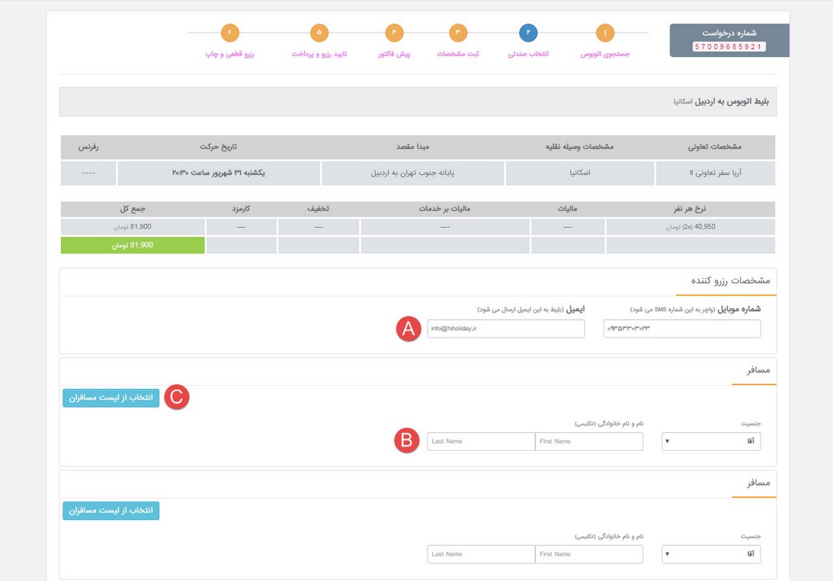Click step 5 confirm and payment circle
Image resolution: width=833 pixels, height=581 pixels.
(319, 33)
